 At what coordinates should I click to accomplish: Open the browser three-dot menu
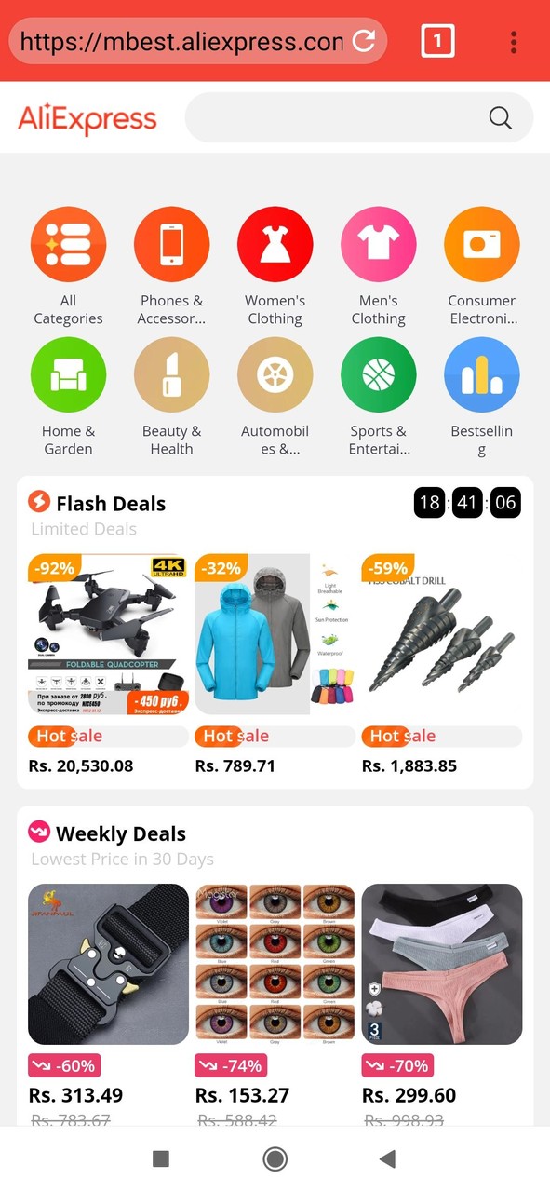tap(514, 41)
